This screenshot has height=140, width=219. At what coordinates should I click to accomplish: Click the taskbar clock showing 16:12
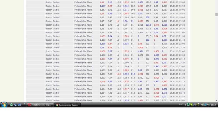pos(213,105)
